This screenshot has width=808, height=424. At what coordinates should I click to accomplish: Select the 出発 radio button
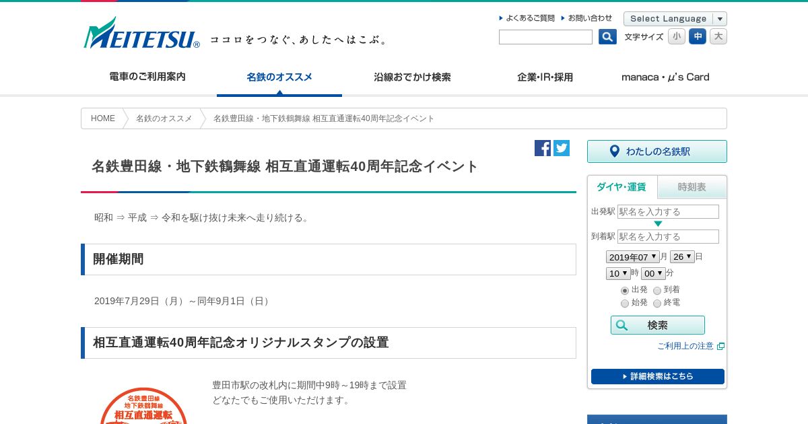[625, 291]
